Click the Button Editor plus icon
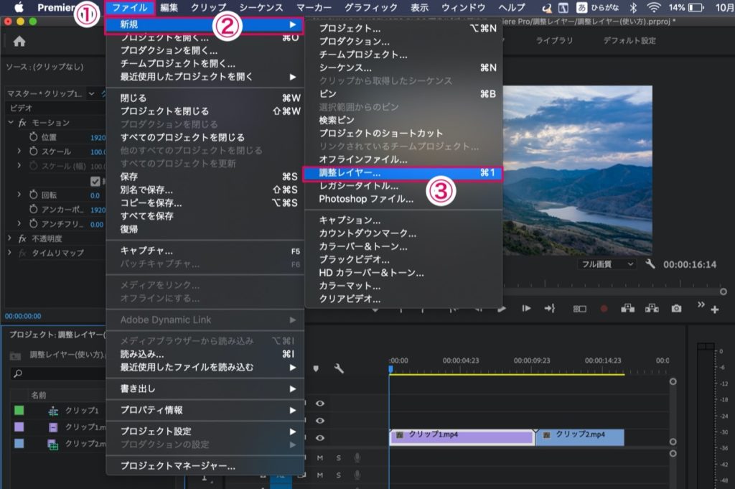This screenshot has width=735, height=489. [714, 309]
